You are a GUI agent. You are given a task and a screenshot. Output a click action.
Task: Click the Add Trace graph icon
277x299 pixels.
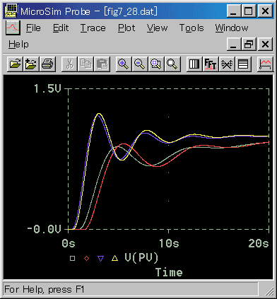pos(265,64)
